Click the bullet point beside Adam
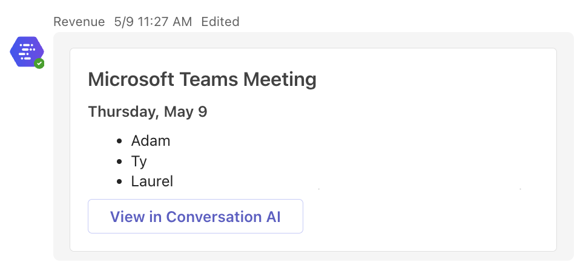The height and width of the screenshot is (271, 586). pyautogui.click(x=119, y=142)
